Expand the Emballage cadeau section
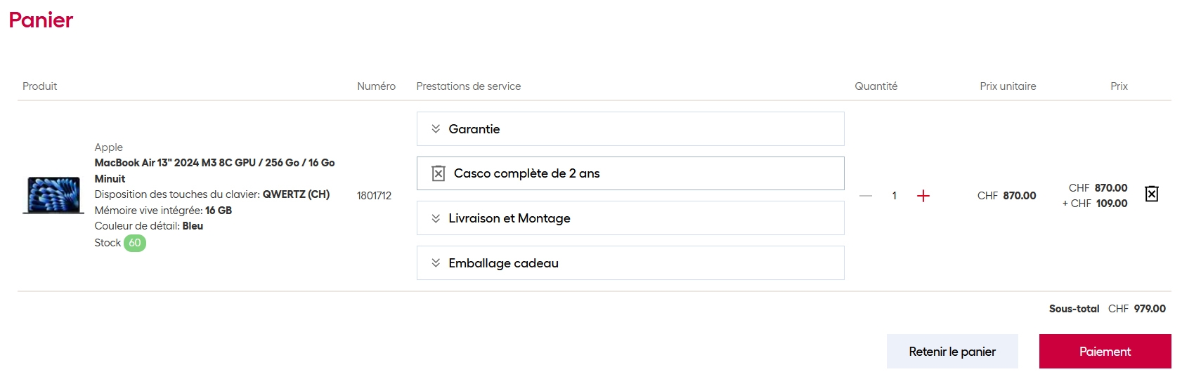1182x379 pixels. pos(630,263)
